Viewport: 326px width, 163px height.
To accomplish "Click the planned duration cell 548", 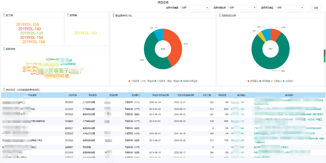I will 212,121.
